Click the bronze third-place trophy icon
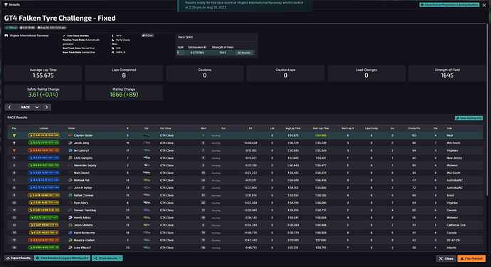Image resolution: width=491 pixels, height=267 pixels. point(14,150)
